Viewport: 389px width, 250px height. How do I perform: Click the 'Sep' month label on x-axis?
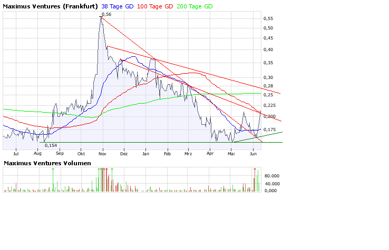(60, 154)
